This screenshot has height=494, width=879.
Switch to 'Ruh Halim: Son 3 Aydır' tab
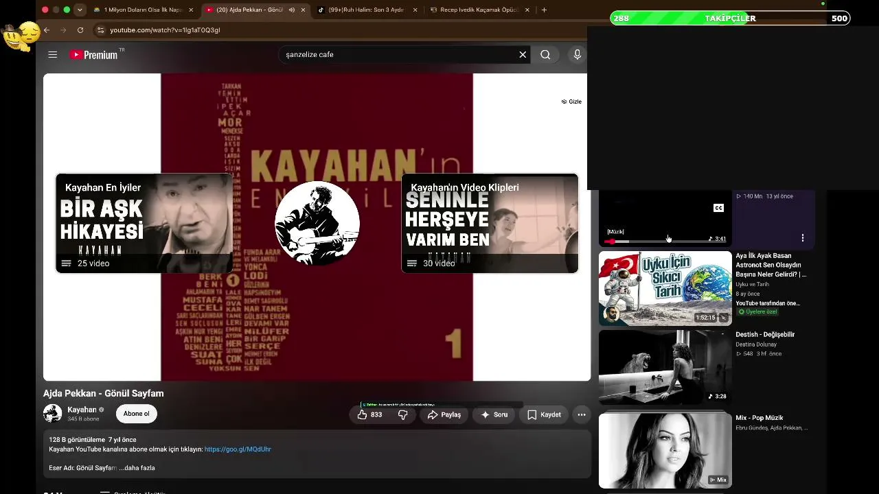[366, 10]
